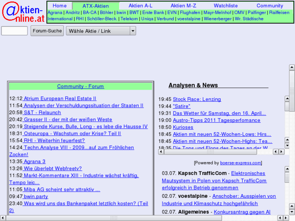This screenshot has height=221, width=295.
Task: Open the Mayr-Melnhof stock link
Action: pyautogui.click(x=217, y=13)
